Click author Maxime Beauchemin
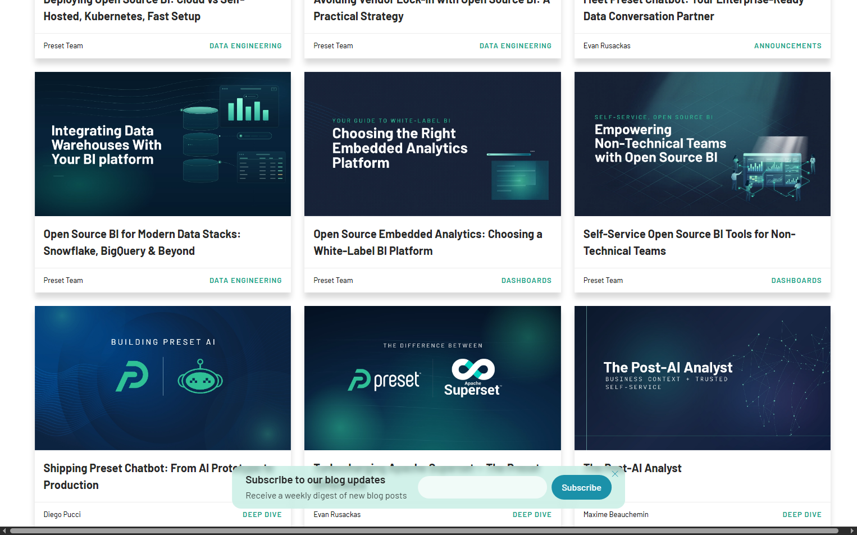857x535 pixels. [x=616, y=515]
